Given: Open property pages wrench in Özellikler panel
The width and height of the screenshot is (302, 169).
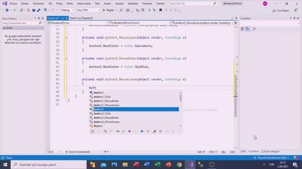Looking at the screenshot, I should [254, 29].
